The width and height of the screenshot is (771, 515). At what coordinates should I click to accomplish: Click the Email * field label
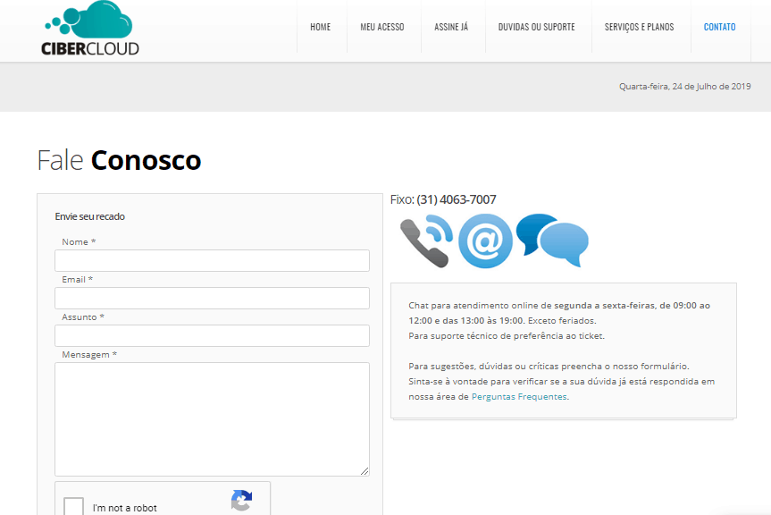tap(77, 279)
